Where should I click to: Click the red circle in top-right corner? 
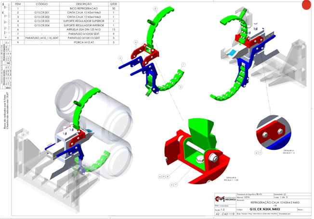tap(306, 5)
